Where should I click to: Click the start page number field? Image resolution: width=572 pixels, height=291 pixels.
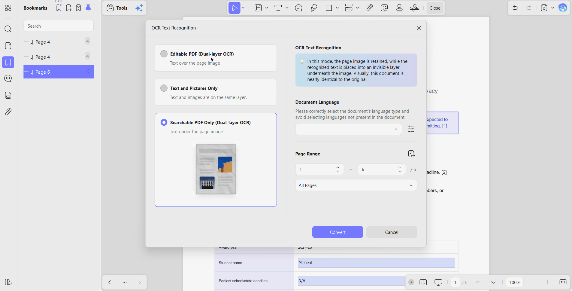(316, 170)
